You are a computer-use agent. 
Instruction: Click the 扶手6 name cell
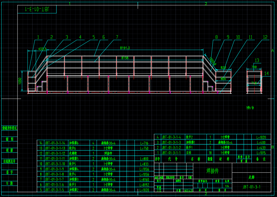(72, 148)
